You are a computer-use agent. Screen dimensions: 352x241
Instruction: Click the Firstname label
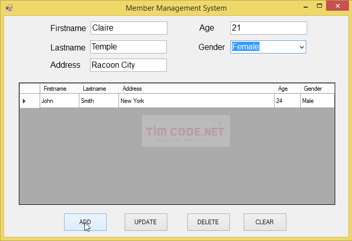68,29
